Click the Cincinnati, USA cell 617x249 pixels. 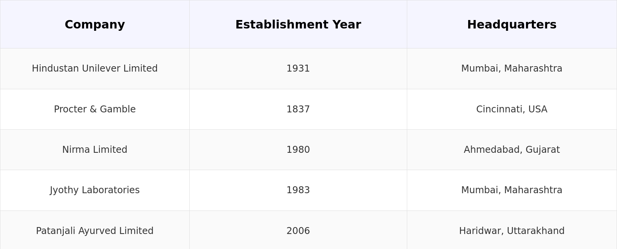click(512, 109)
